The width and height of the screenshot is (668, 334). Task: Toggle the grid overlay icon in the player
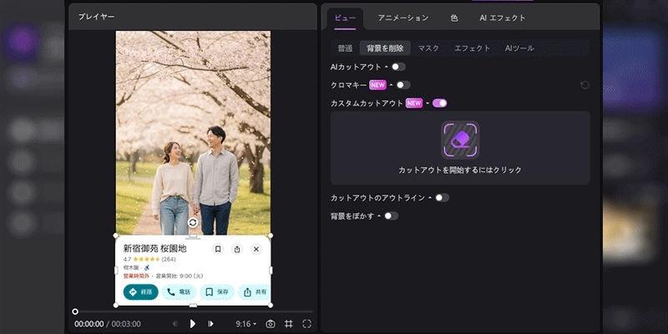[x=288, y=324]
